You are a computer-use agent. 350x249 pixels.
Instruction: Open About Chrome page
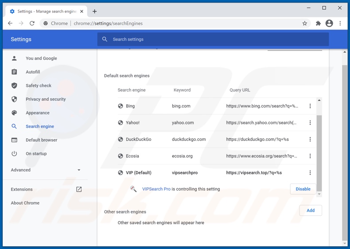tap(25, 203)
